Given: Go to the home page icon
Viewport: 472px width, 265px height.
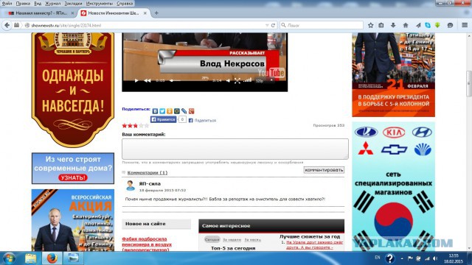Looking at the screenshot, I should click(406, 25).
